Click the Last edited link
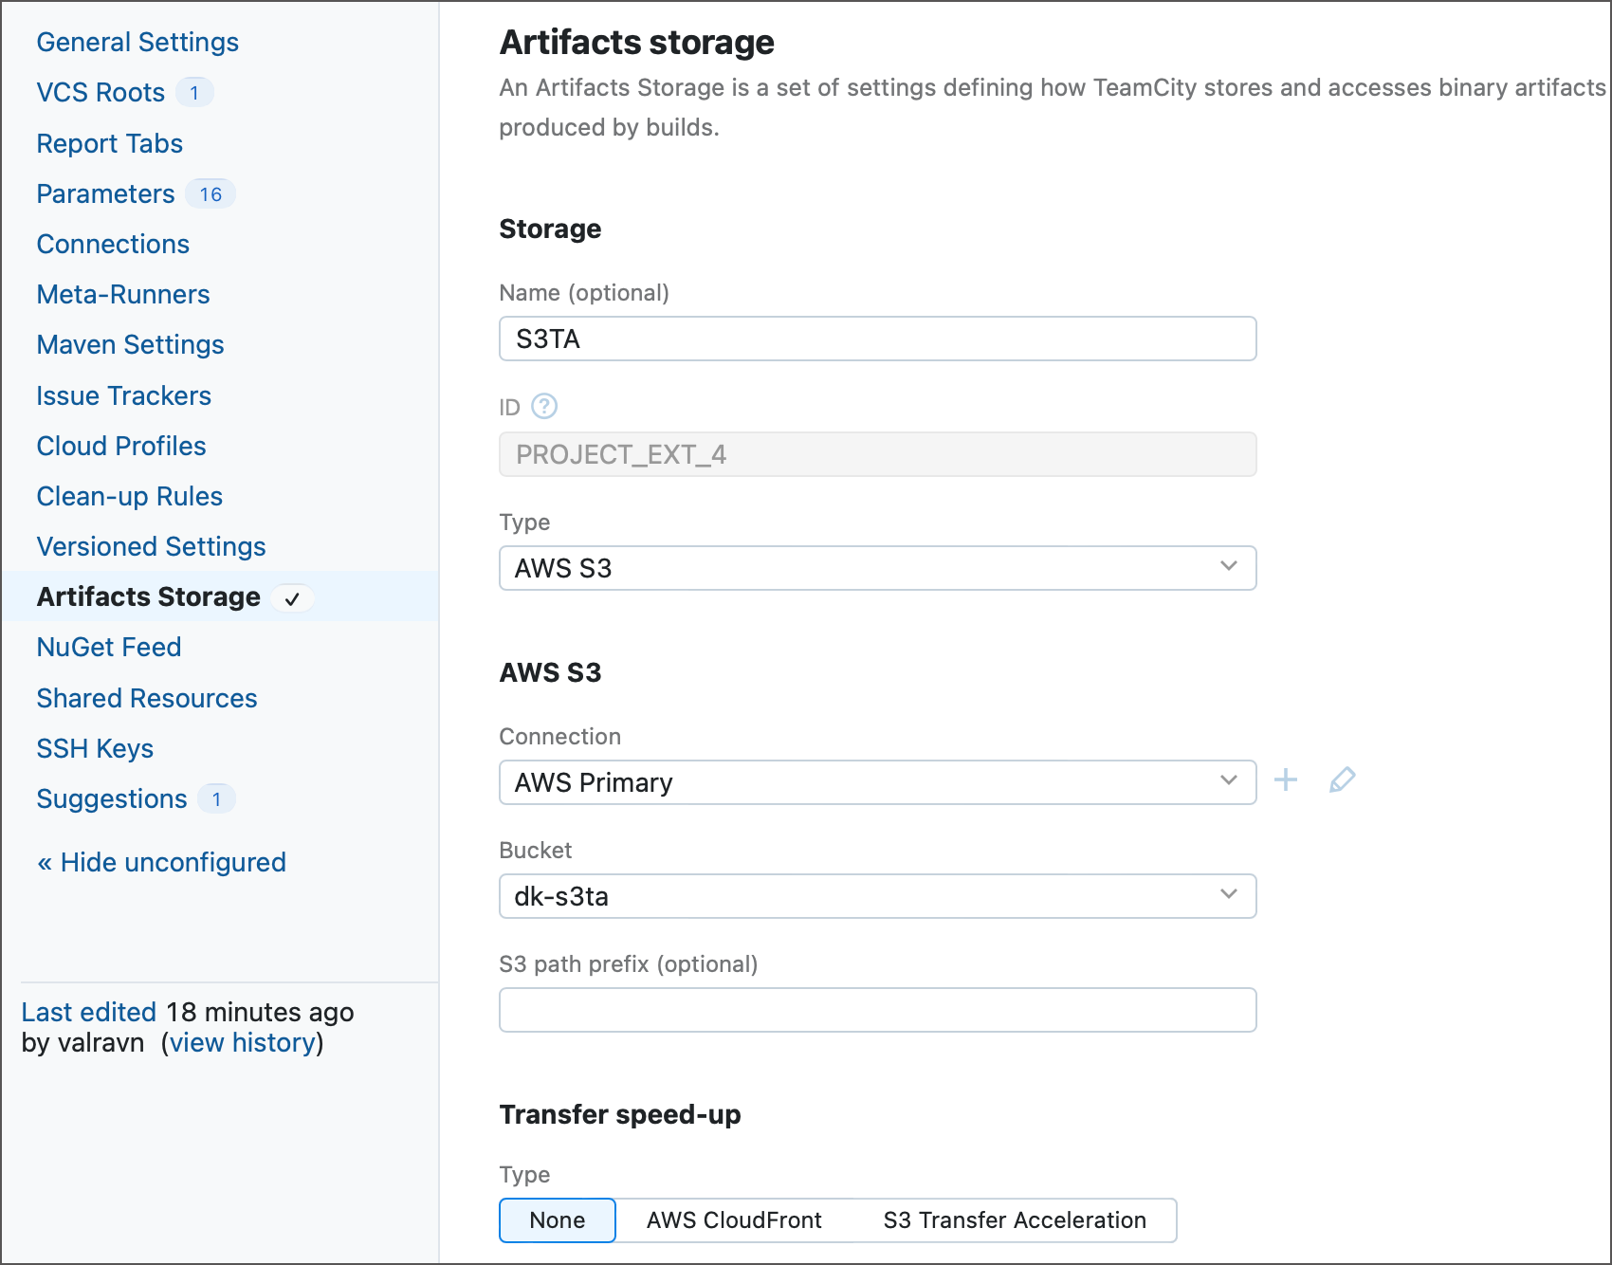The width and height of the screenshot is (1612, 1265). (87, 1012)
